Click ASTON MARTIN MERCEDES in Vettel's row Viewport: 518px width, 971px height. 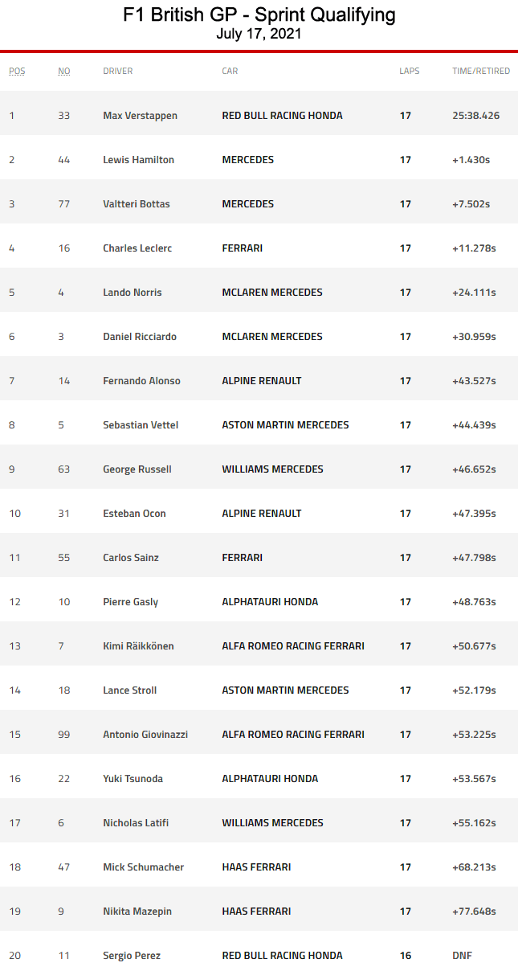(285, 425)
